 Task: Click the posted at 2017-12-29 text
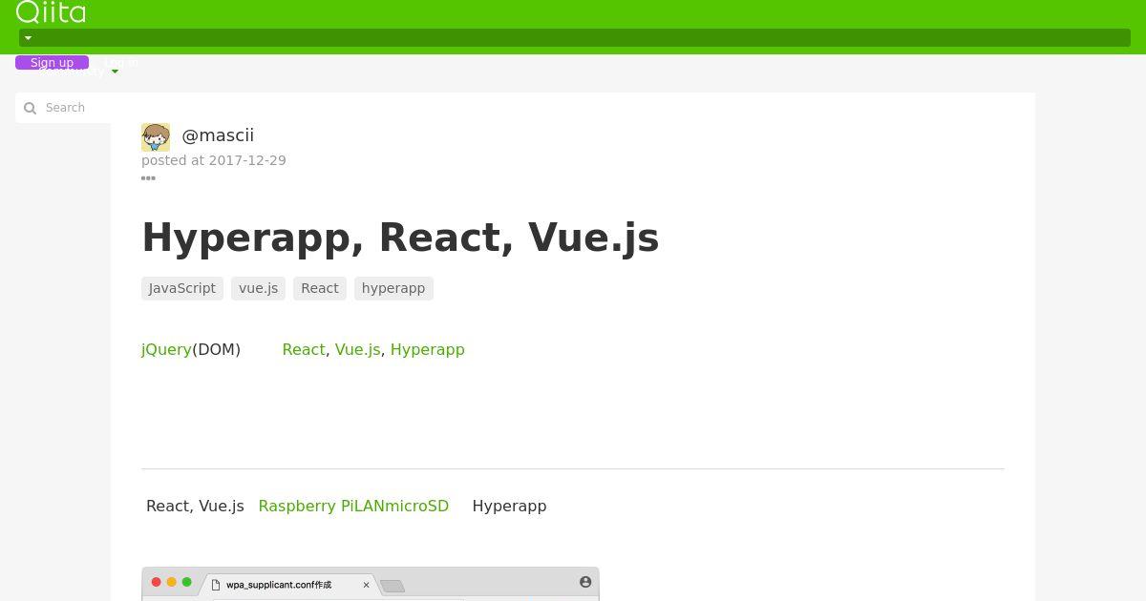(214, 160)
